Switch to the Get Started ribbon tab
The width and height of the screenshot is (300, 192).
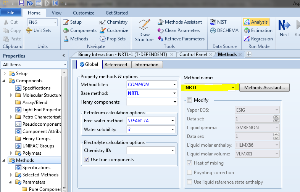pyautogui.click(x=117, y=13)
